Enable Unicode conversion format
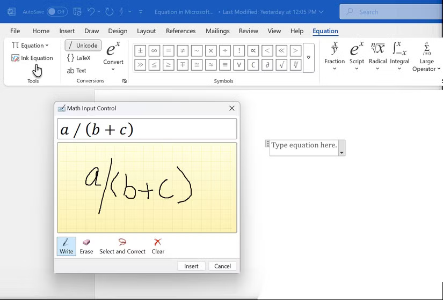The width and height of the screenshot is (443, 300). (x=83, y=46)
